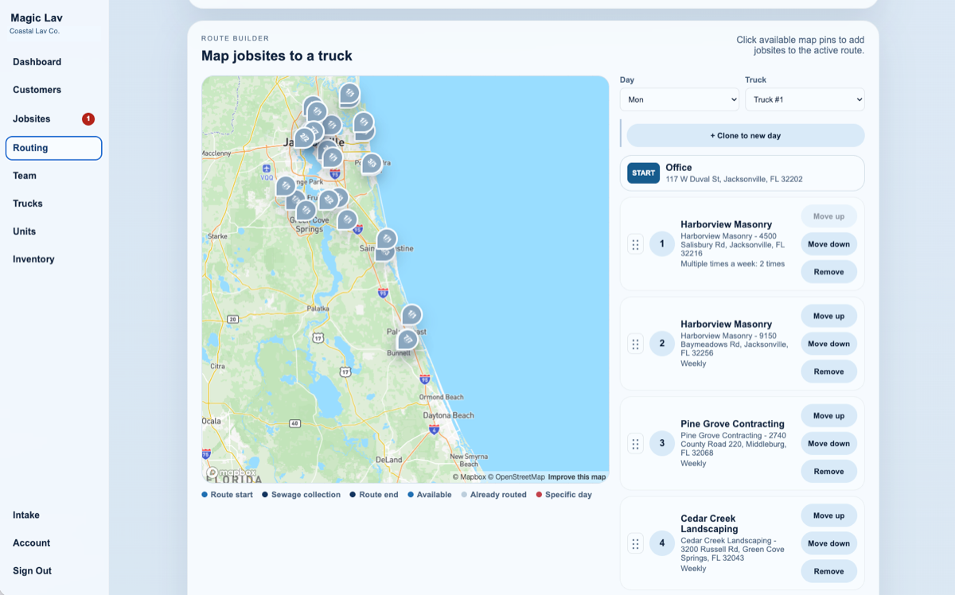Click the Magic Lav brand name
955x595 pixels.
click(37, 18)
